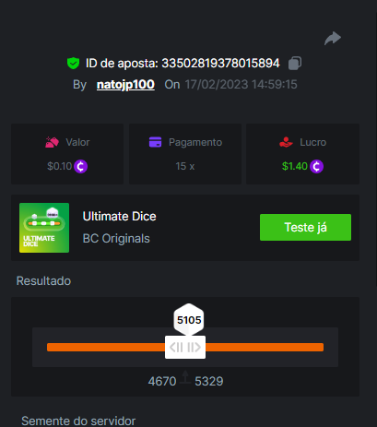
Task: Click the green verified shield icon
Action: coord(73,64)
